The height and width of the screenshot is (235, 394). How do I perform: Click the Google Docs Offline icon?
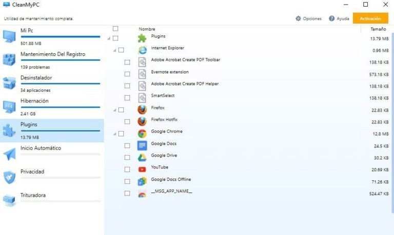[x=142, y=181]
